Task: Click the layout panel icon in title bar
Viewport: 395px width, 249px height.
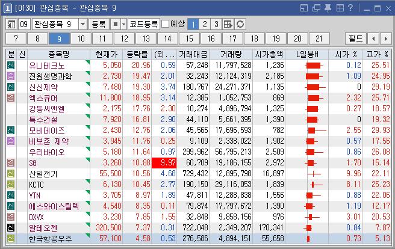Action: [304, 8]
